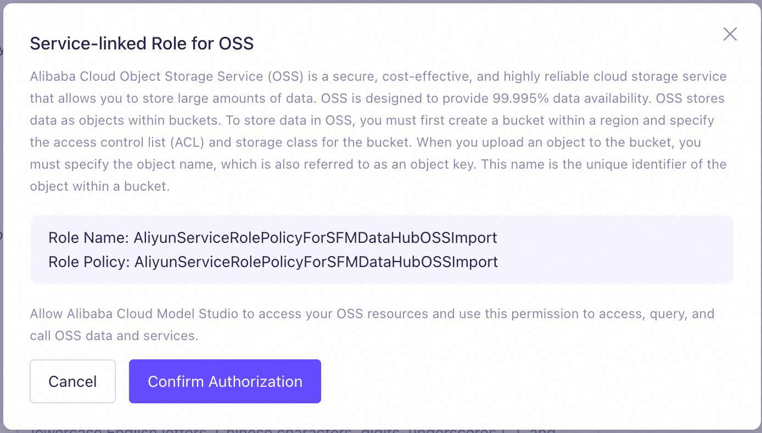Click the 'call OSS data and services.' line
This screenshot has height=433, width=762.
pyautogui.click(x=114, y=336)
